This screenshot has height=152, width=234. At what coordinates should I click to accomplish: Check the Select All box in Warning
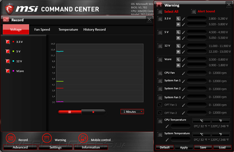(x=160, y=11)
